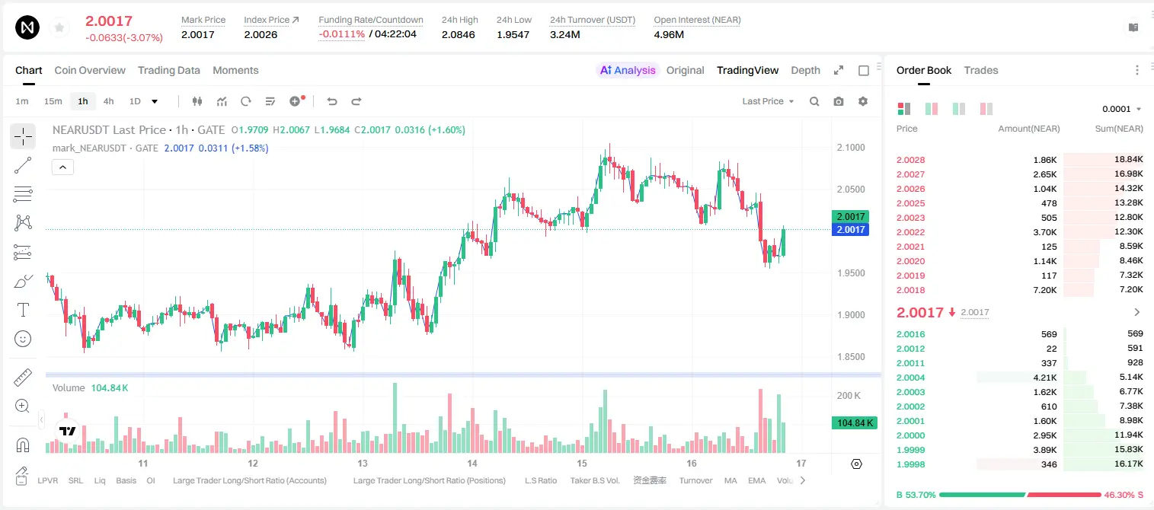Activate the magnet snap mode
The width and height of the screenshot is (1154, 510).
23,445
